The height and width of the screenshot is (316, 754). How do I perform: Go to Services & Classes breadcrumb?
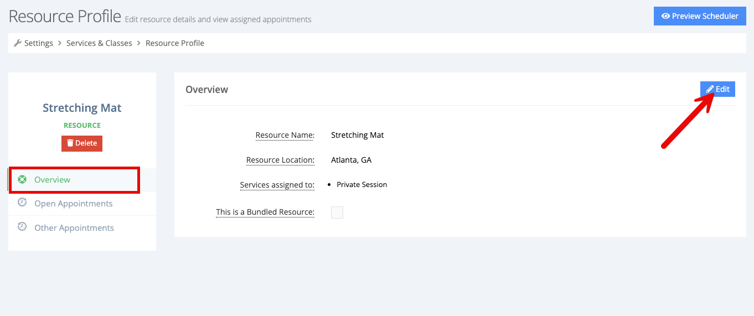tap(99, 43)
